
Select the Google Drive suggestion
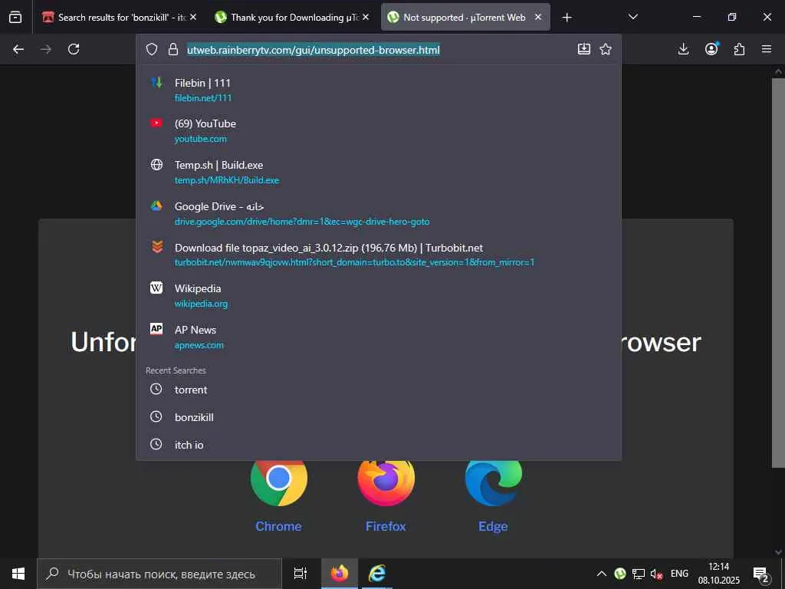379,213
